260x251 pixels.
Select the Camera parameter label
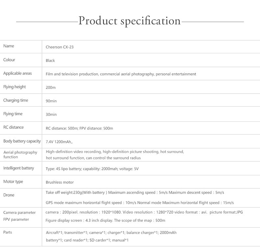pyautogui.click(x=19, y=213)
